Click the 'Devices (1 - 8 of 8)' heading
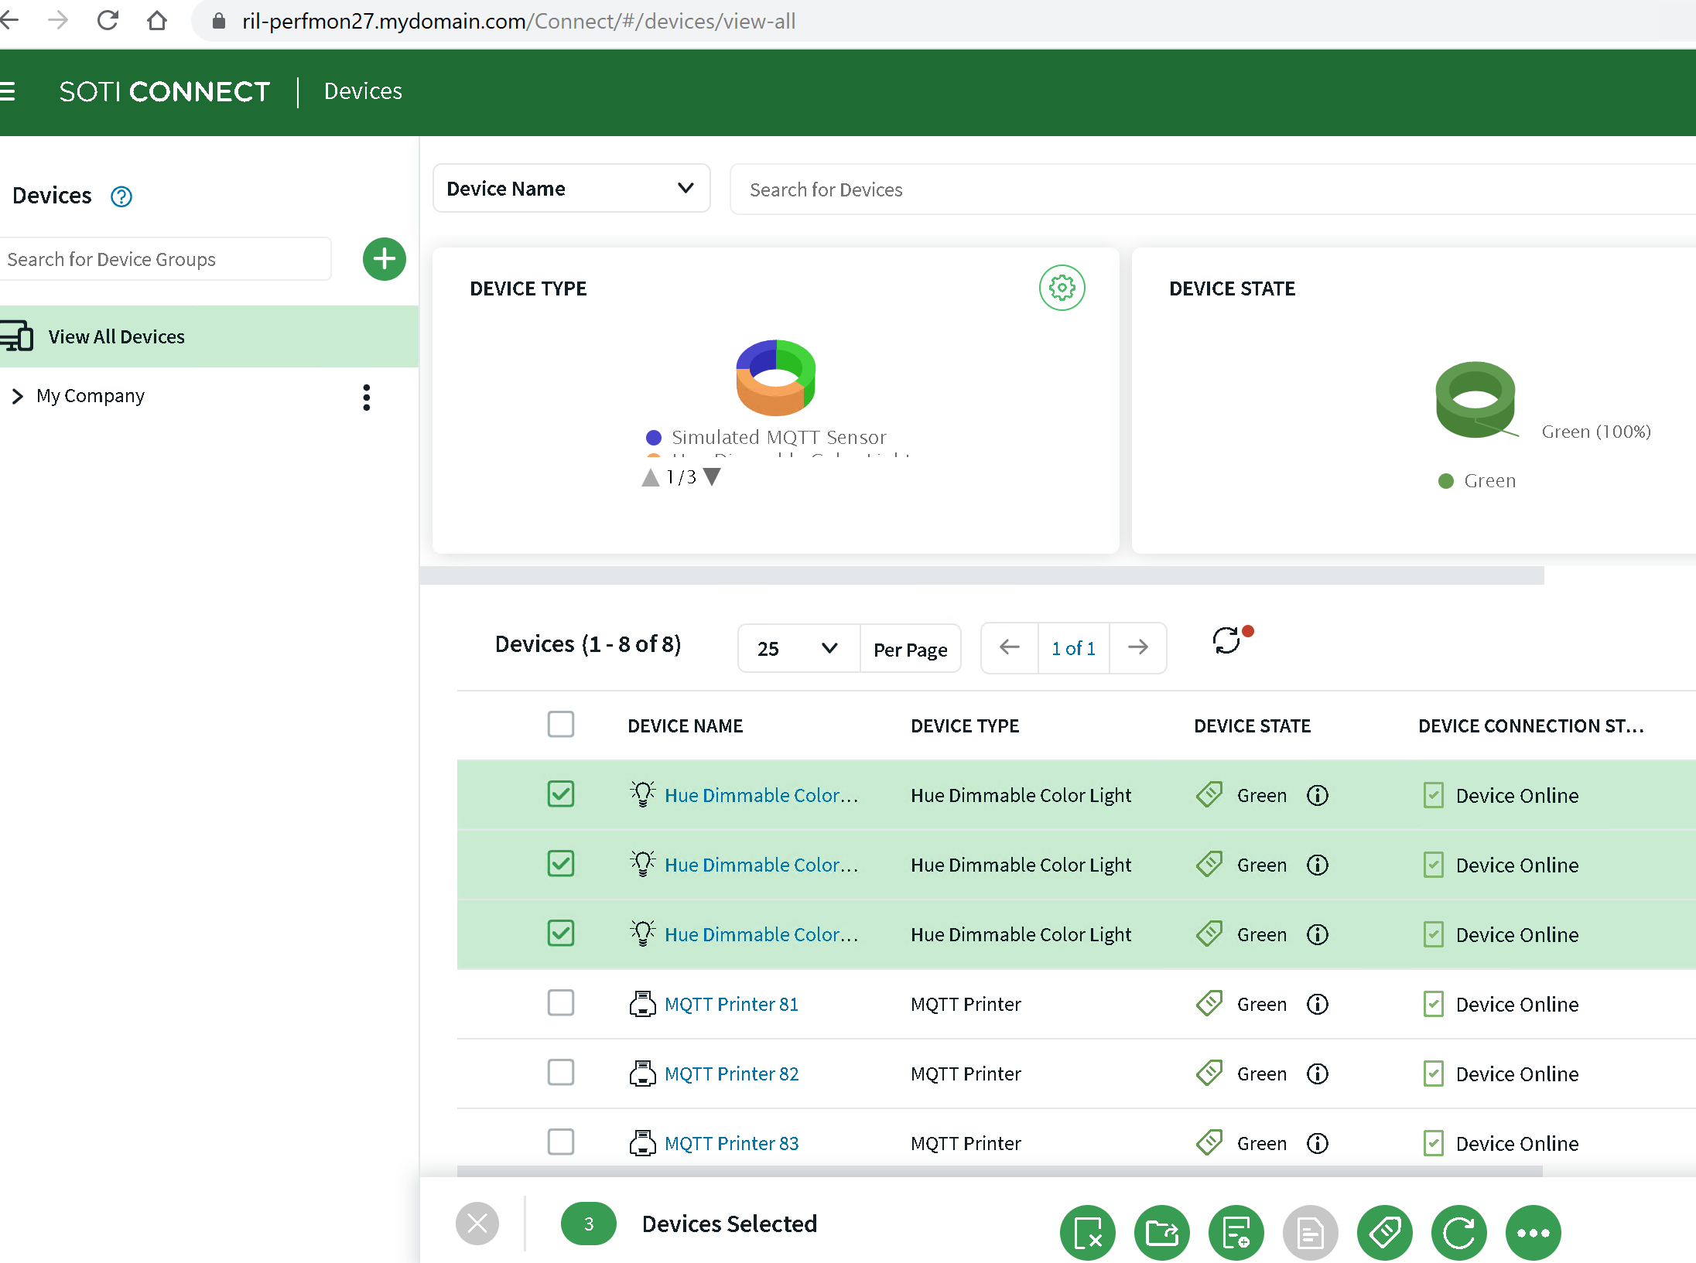Viewport: 1696px width, 1263px height. 588,644
